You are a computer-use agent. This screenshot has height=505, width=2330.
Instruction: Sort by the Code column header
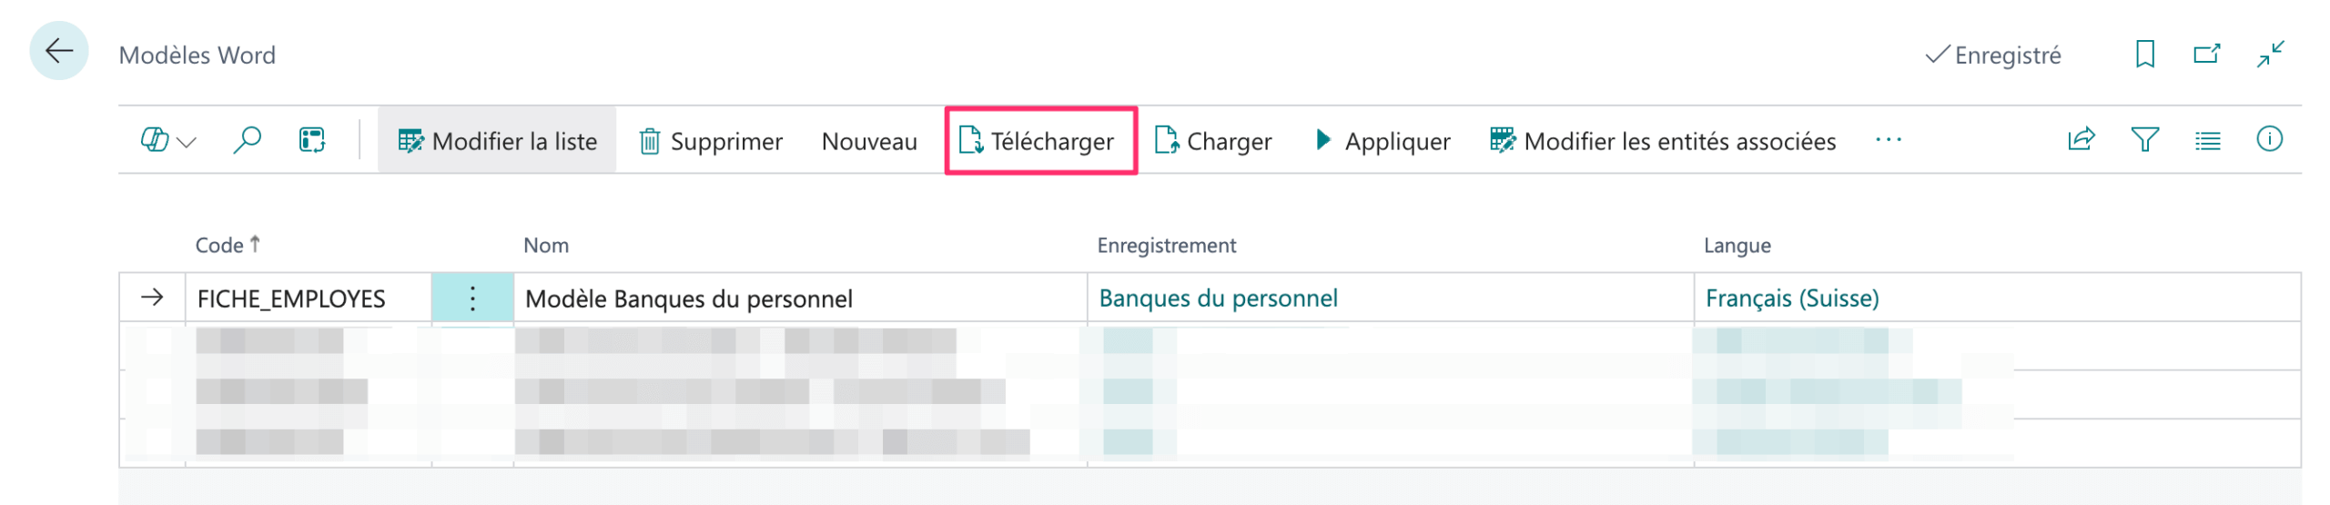(220, 246)
